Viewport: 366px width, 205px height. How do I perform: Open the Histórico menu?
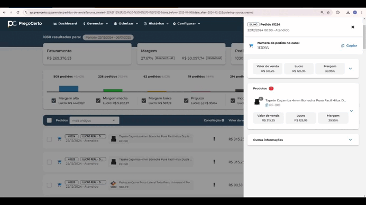pos(156,24)
